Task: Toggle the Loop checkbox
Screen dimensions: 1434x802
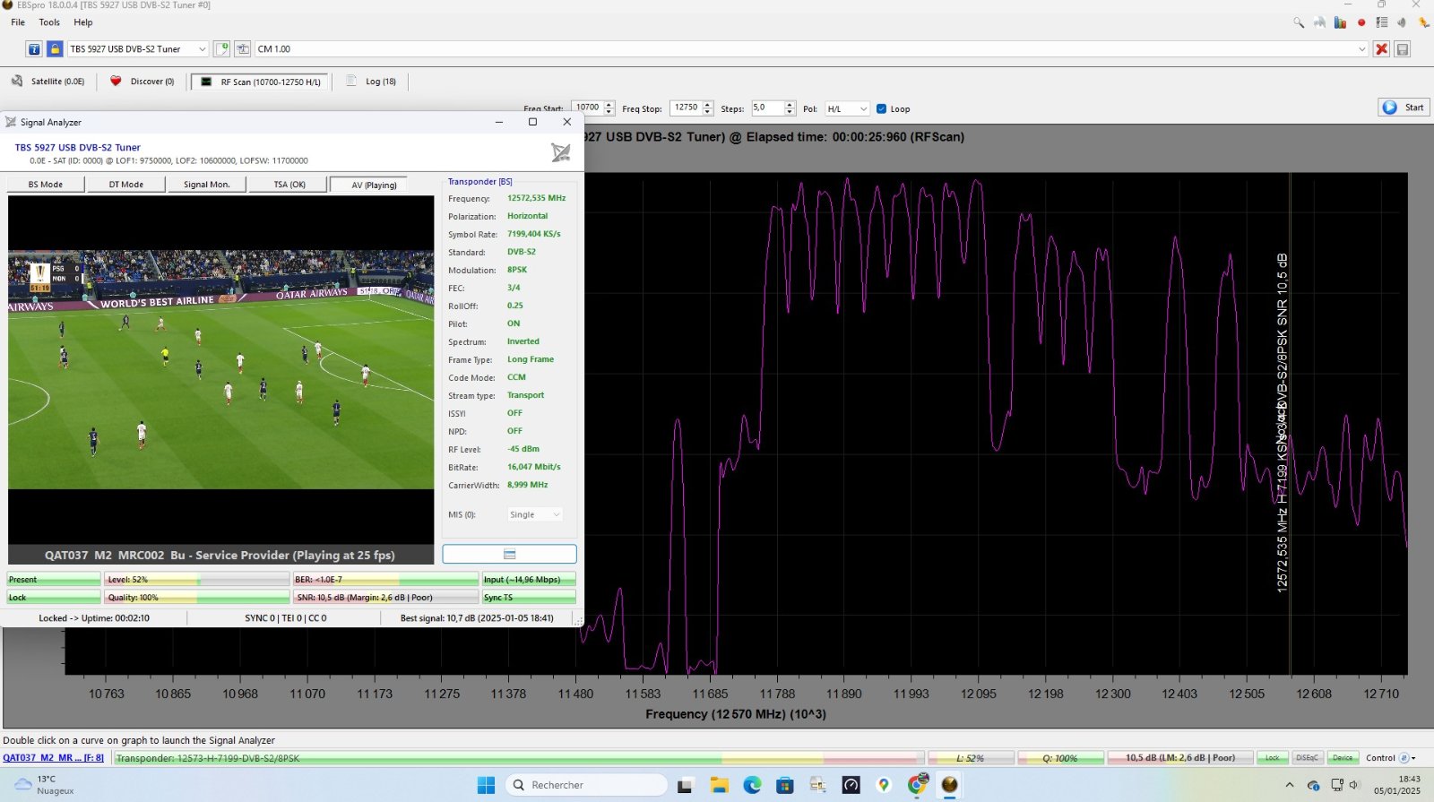Action: tap(881, 109)
